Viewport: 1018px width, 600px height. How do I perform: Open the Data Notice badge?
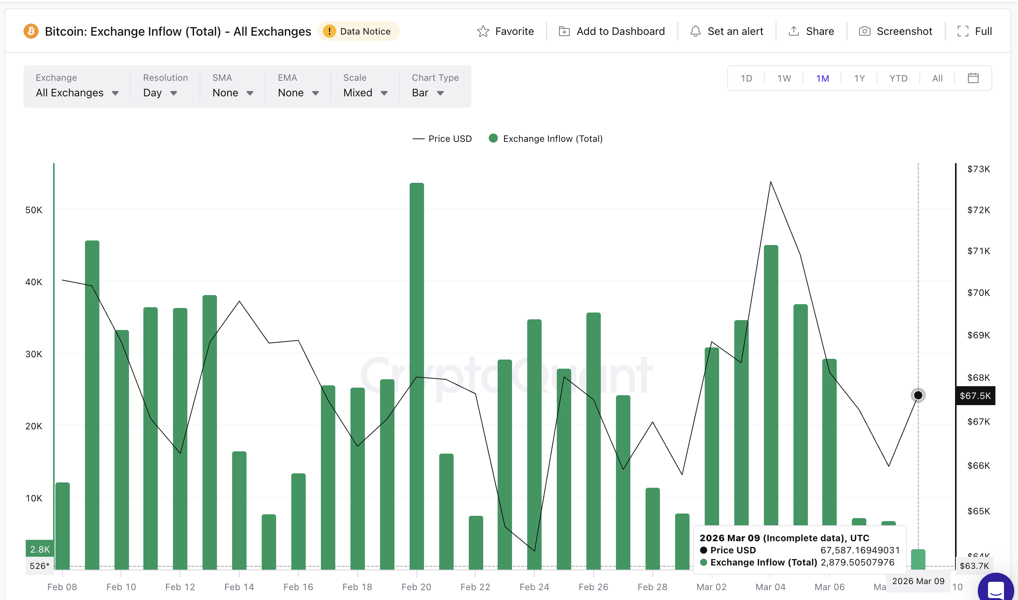pos(358,31)
